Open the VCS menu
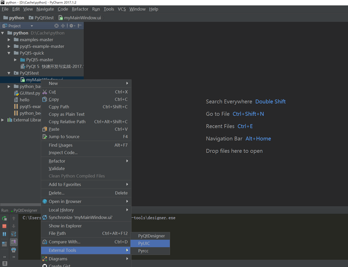 coord(122,9)
